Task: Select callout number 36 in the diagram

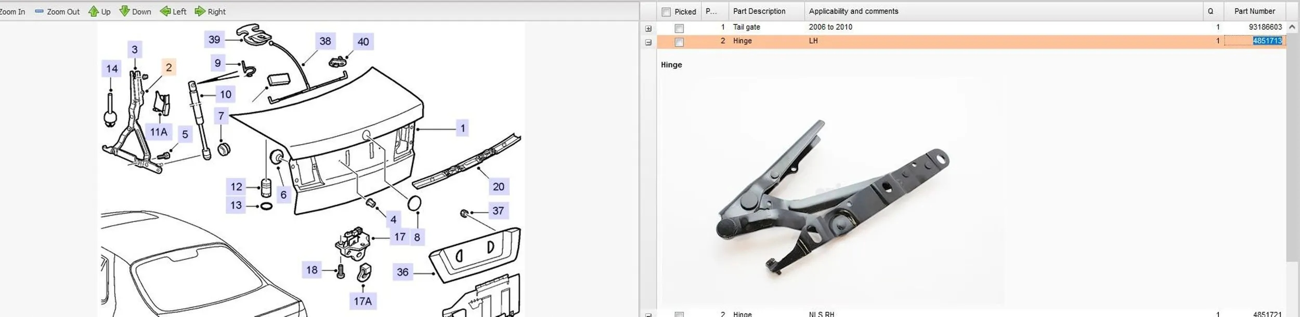Action: tap(402, 272)
